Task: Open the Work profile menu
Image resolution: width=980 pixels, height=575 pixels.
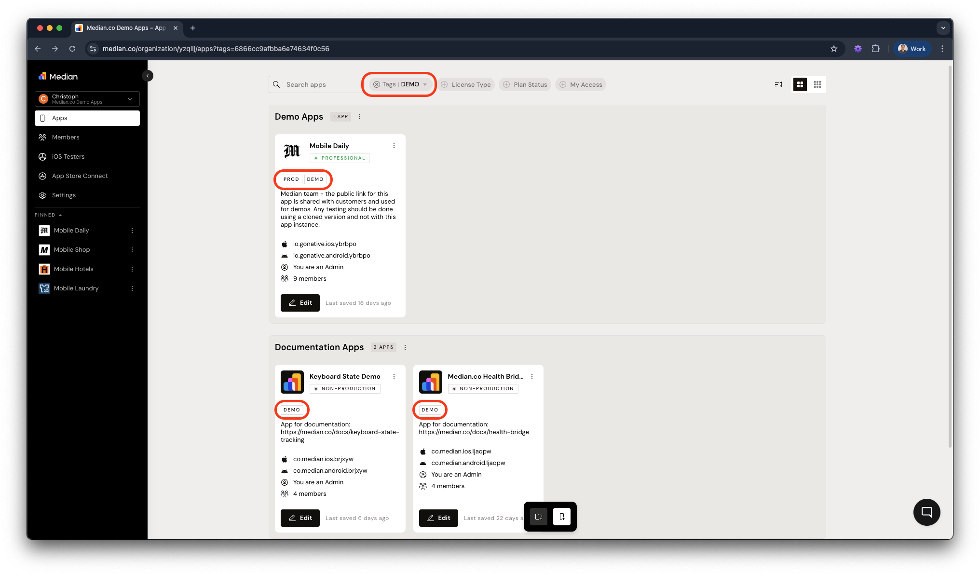Action: coord(912,49)
